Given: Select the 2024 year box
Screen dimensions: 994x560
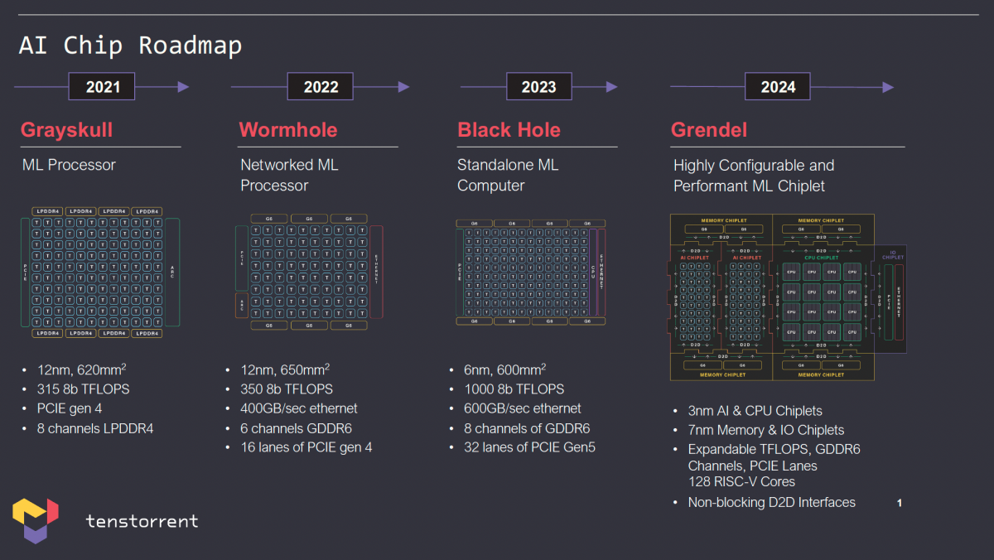Looking at the screenshot, I should tap(777, 87).
